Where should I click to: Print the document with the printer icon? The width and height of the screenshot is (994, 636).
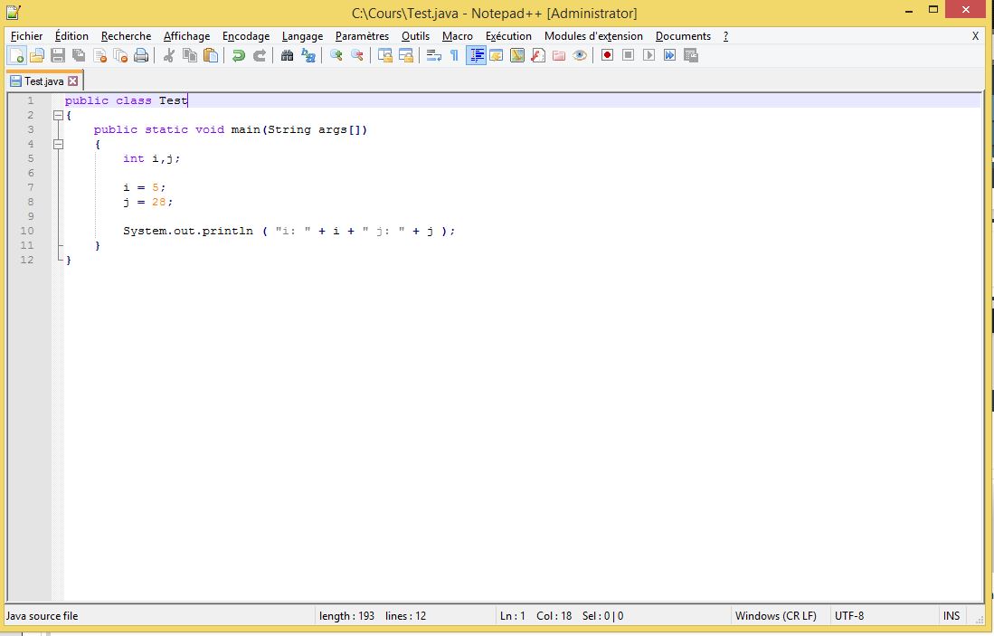point(141,56)
